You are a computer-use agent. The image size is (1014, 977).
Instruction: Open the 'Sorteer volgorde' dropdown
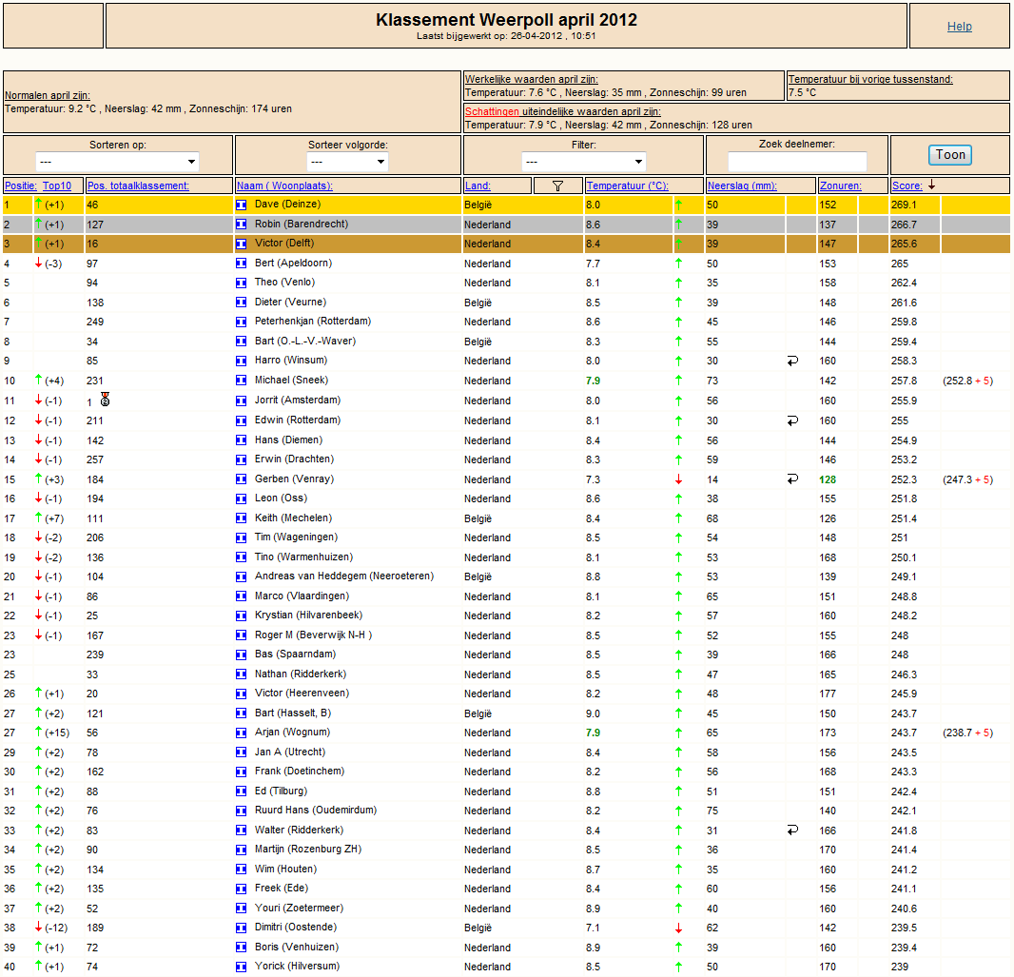point(348,162)
